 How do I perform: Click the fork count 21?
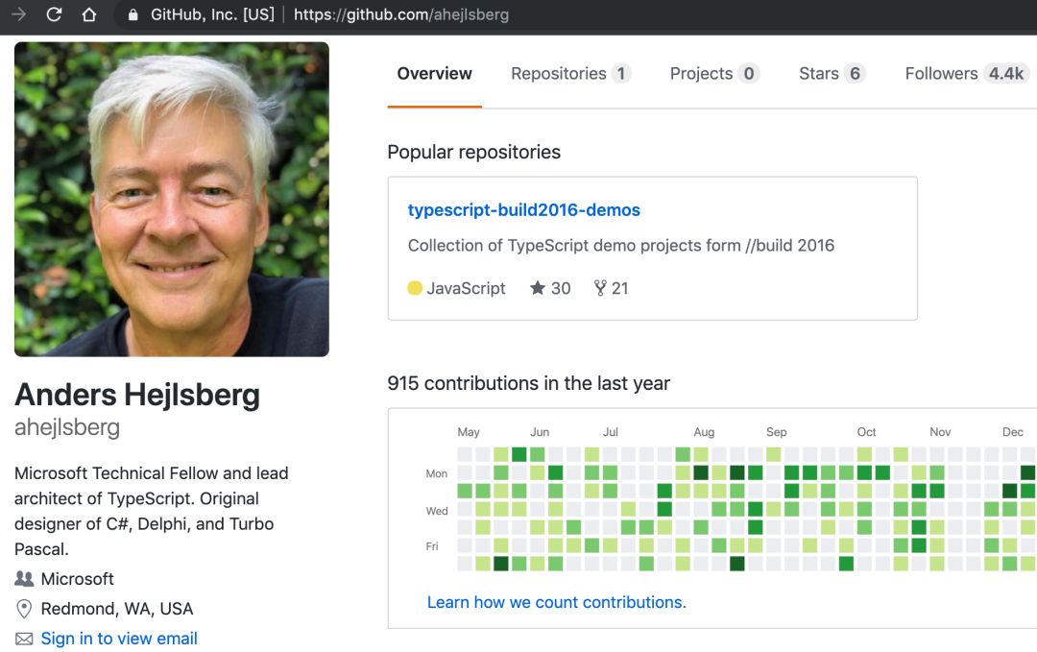611,288
